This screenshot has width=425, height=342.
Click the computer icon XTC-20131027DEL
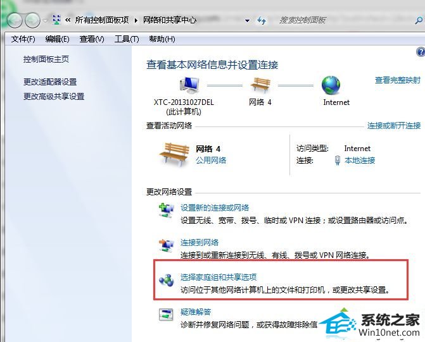(x=187, y=85)
